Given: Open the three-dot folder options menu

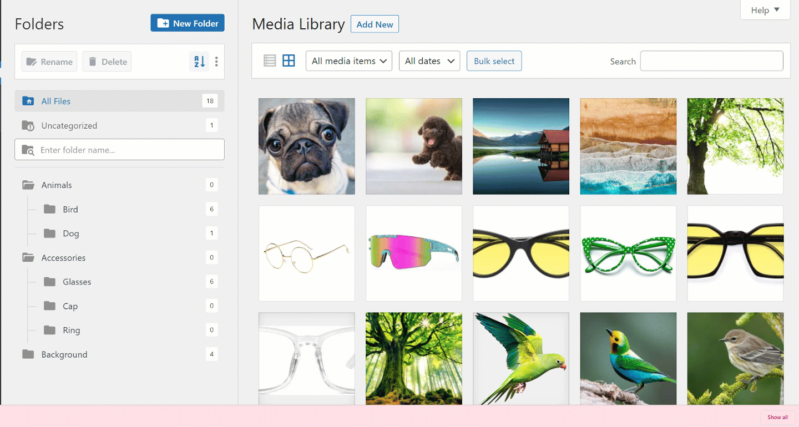Looking at the screenshot, I should click(x=216, y=62).
